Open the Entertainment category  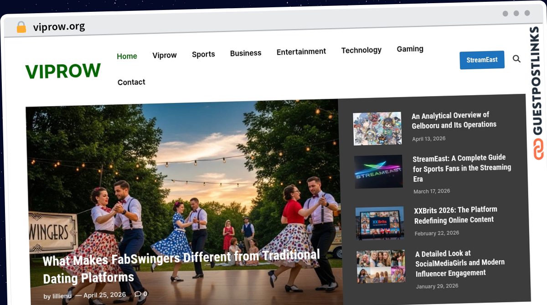(x=301, y=51)
